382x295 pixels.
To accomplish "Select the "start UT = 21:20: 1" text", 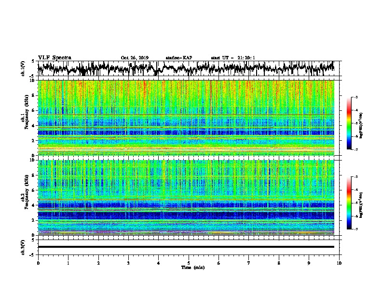I will point(233,58).
